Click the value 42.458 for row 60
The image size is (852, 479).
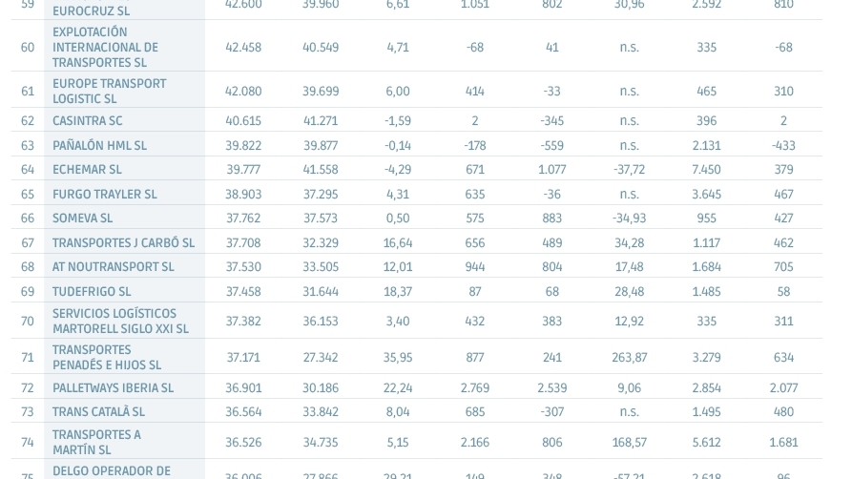pyautogui.click(x=243, y=48)
